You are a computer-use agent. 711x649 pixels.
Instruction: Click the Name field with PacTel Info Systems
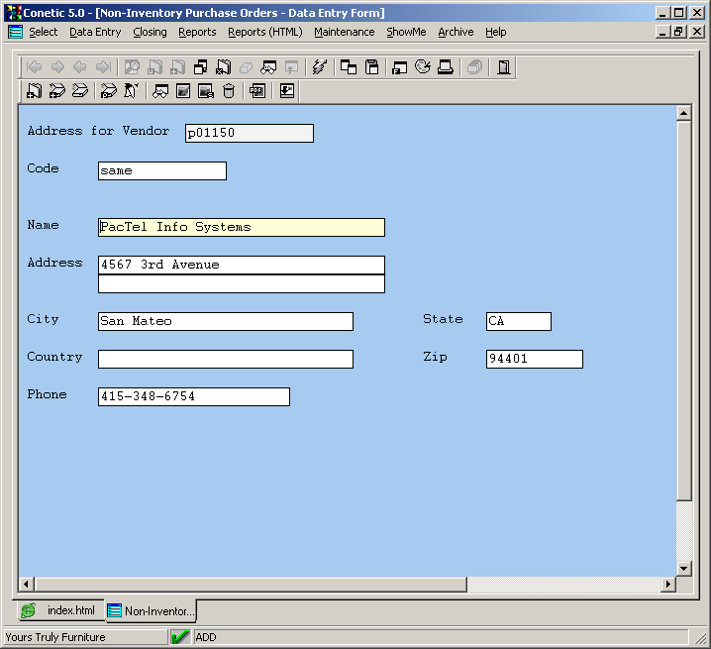241,227
